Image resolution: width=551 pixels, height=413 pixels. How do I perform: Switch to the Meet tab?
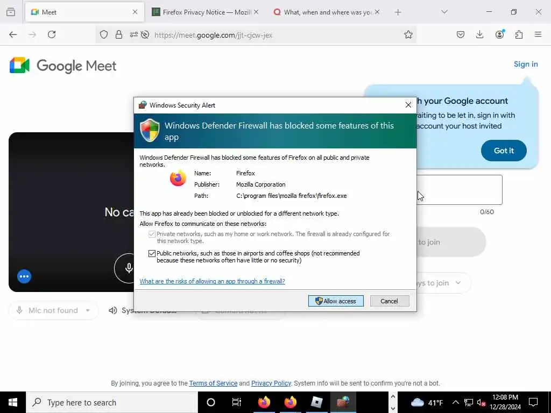(84, 12)
